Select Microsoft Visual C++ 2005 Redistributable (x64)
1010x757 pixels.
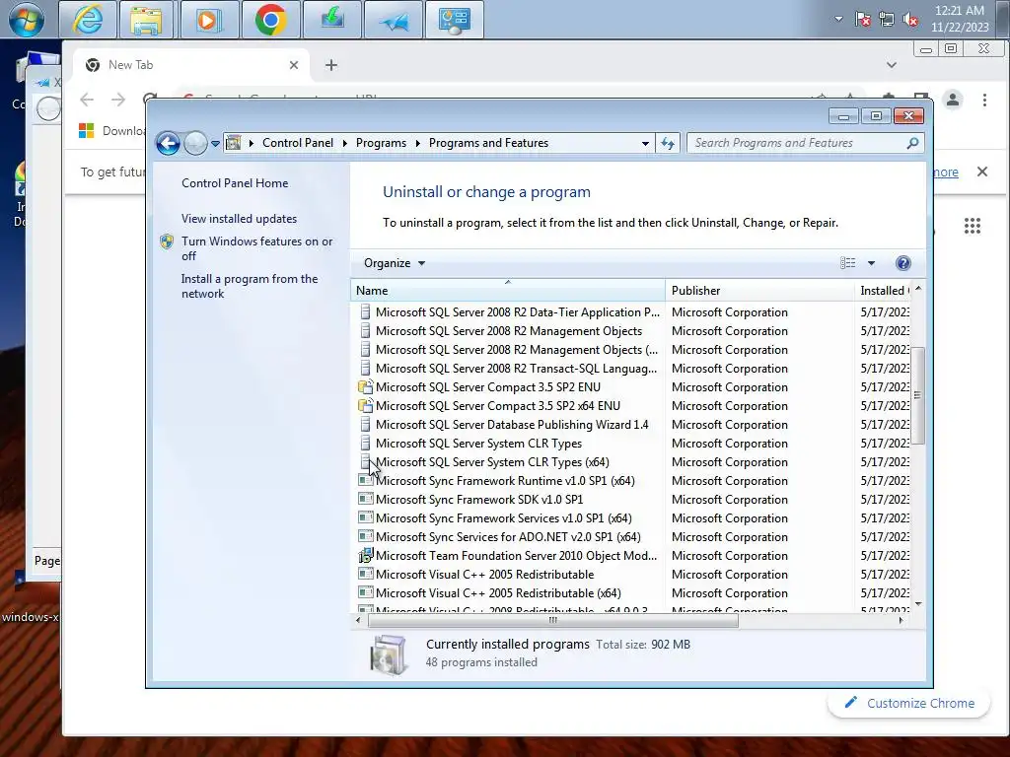tap(498, 592)
